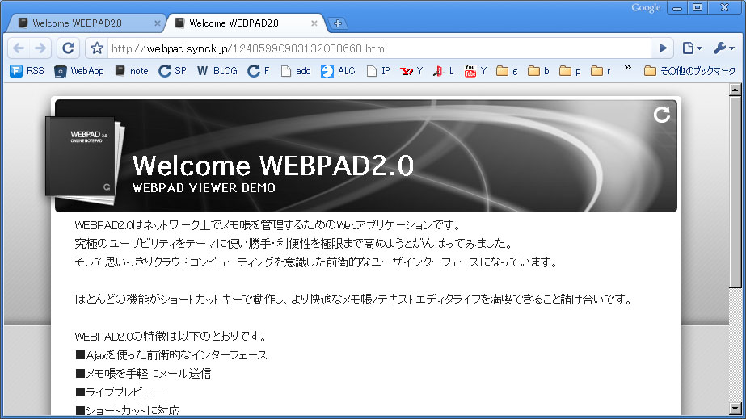The width and height of the screenshot is (746, 419).
Task: Open the p bookmark folder
Action: coord(570,71)
